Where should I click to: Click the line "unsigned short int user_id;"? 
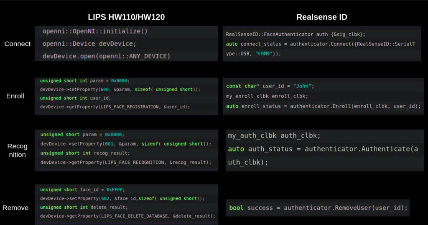(75, 98)
